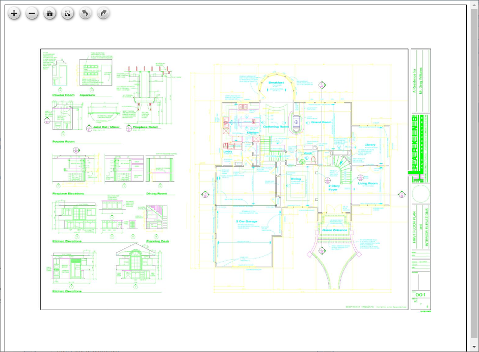Click the sheet number 001 in title block

(420, 295)
